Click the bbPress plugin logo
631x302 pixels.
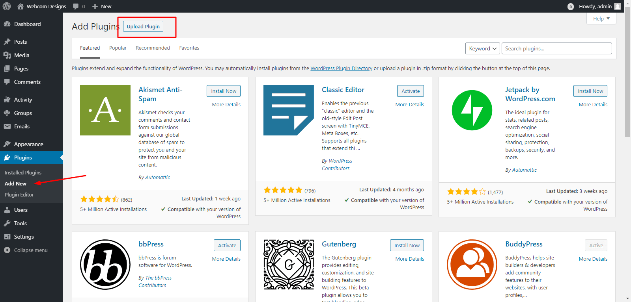click(x=105, y=265)
